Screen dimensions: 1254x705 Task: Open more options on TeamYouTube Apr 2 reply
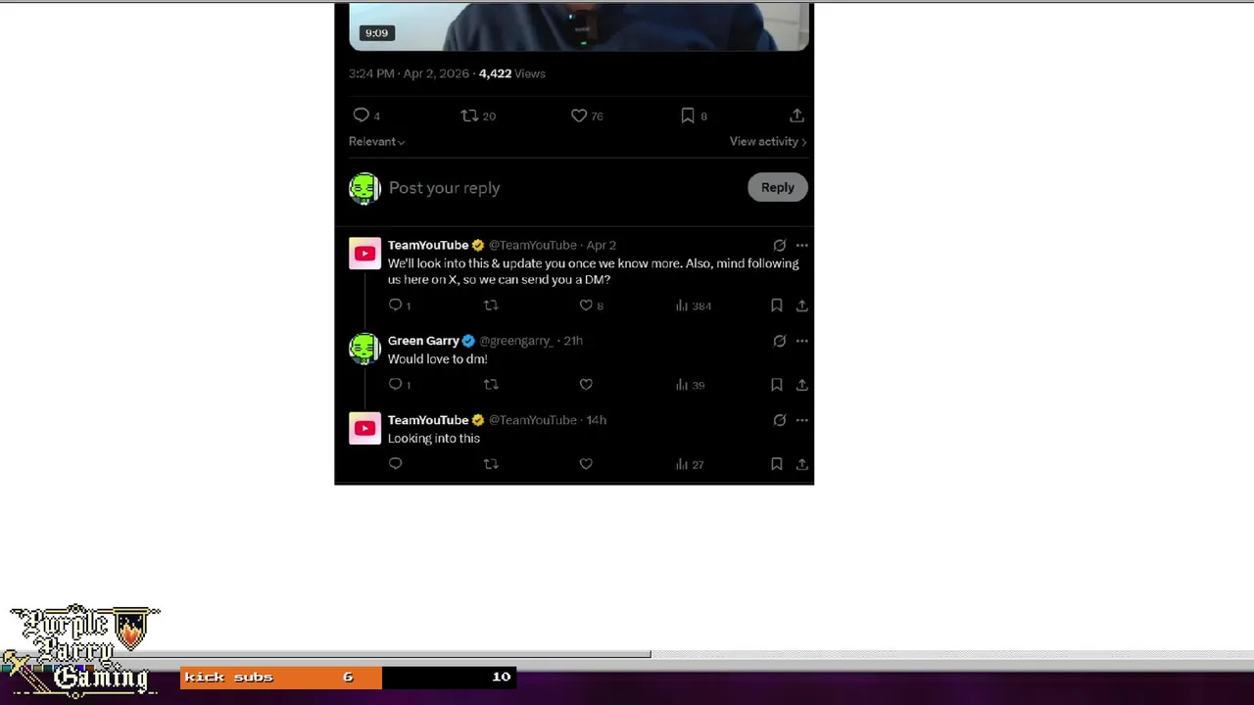coord(801,245)
